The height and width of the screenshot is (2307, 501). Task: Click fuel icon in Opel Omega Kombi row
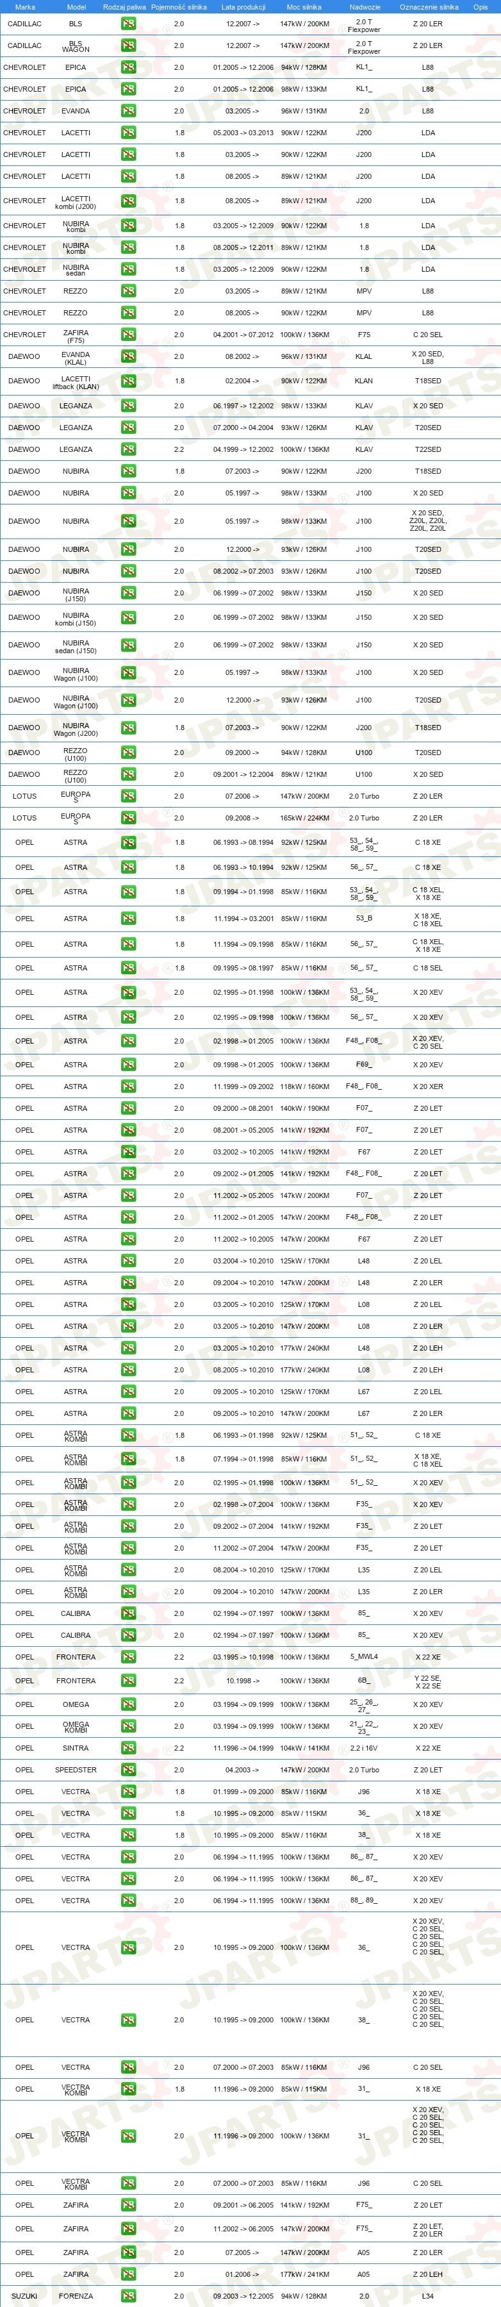click(129, 1727)
